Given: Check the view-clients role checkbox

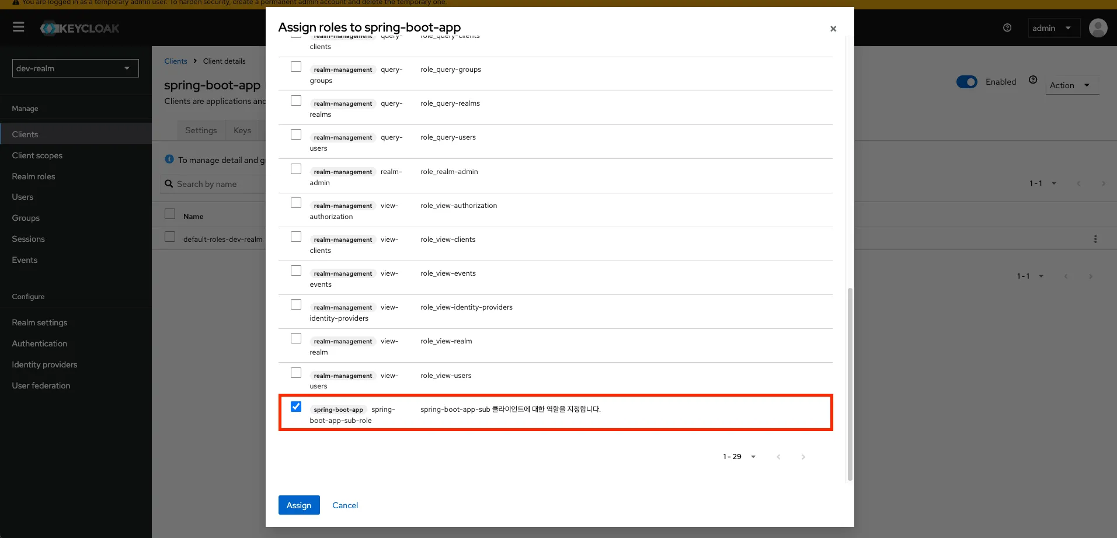Looking at the screenshot, I should click(x=296, y=237).
